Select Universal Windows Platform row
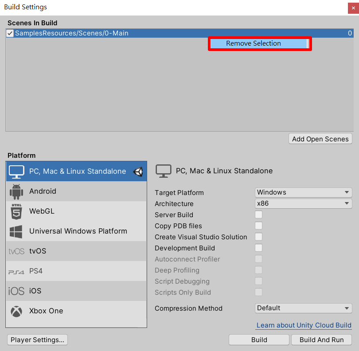 point(76,231)
